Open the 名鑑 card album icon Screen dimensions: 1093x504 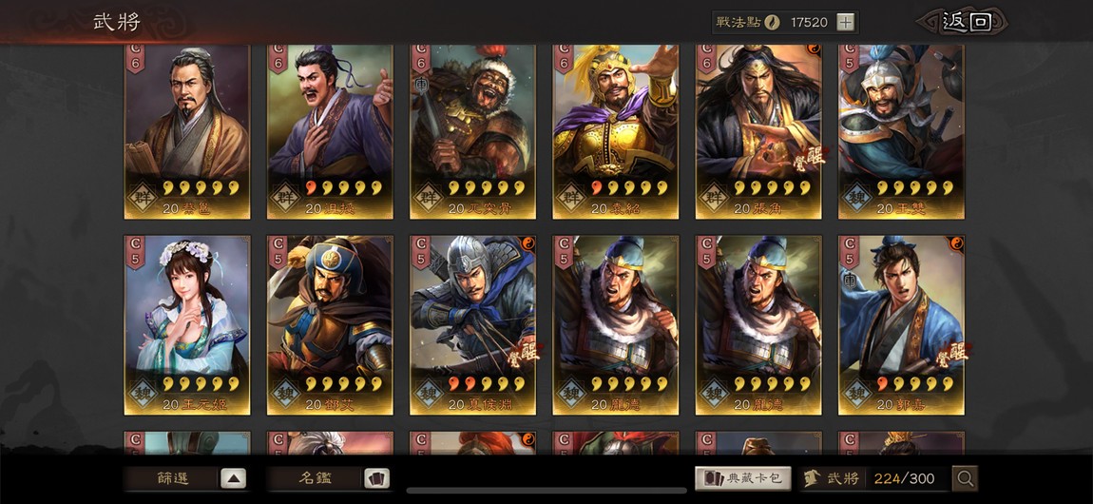(x=377, y=478)
